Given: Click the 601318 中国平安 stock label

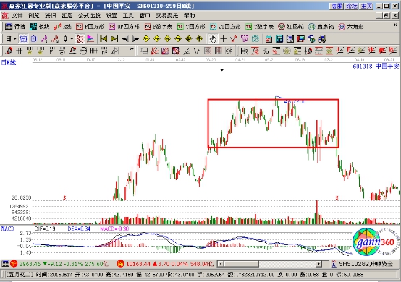Looking at the screenshot, I should click(376, 66).
